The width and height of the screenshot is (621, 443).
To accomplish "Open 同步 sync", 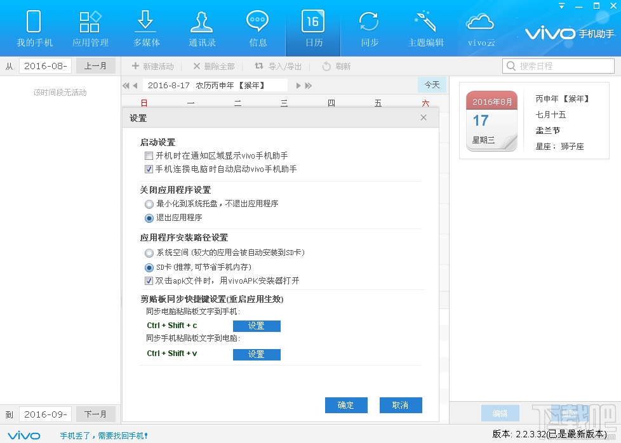I will 369,28.
